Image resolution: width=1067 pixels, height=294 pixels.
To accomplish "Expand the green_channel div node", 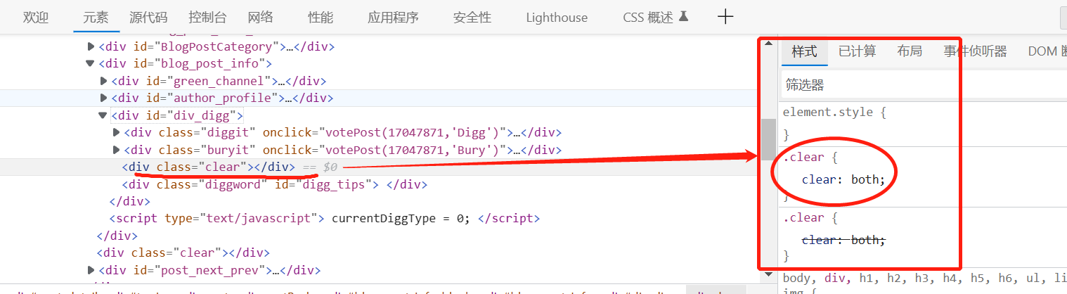I will 104,81.
